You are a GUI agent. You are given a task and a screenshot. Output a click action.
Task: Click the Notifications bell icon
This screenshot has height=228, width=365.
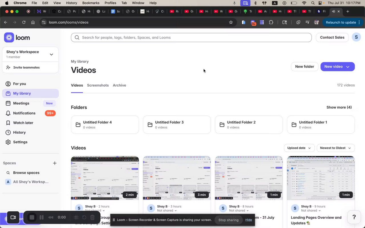tap(8, 113)
